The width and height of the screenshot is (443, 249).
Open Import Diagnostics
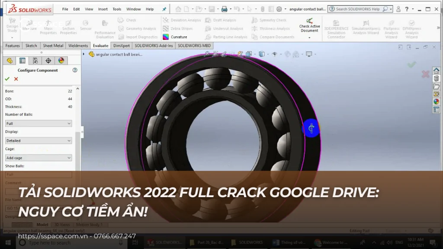[138, 37]
